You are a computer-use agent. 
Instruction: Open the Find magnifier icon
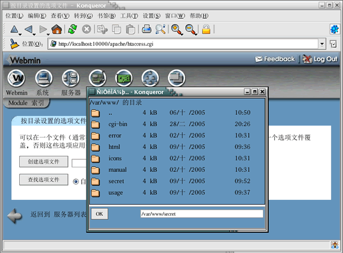pyautogui.click(x=160, y=29)
